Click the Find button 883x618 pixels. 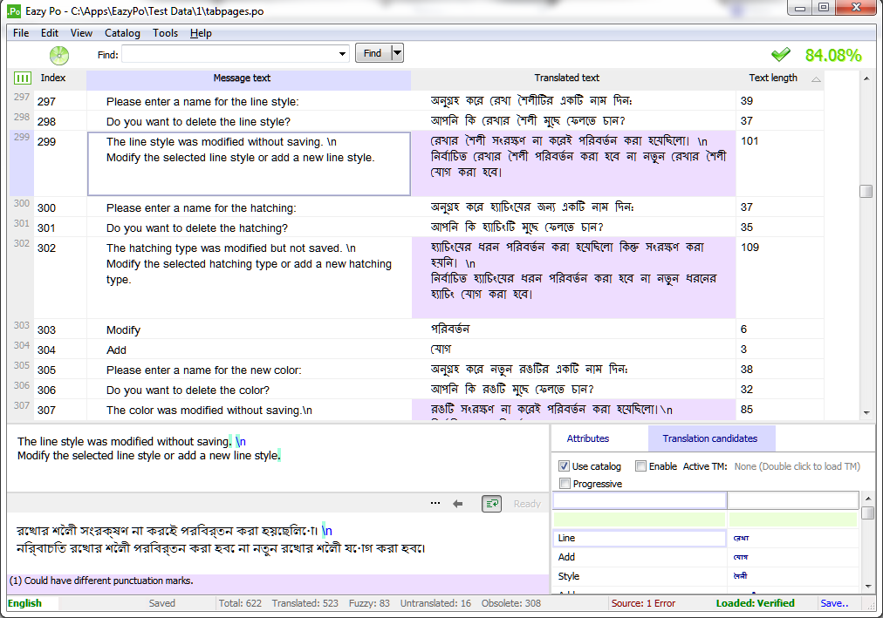tap(373, 53)
